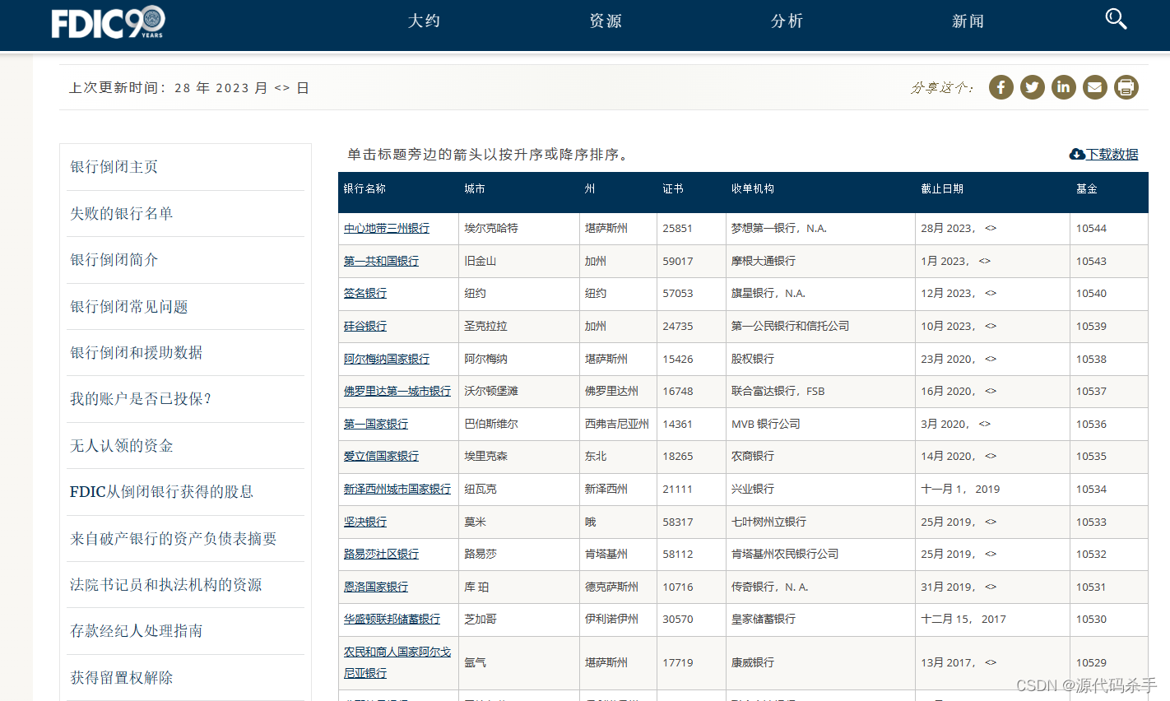This screenshot has width=1170, height=701.
Task: Open 存款经纪人处理指南 sidebar item
Action: (x=137, y=631)
